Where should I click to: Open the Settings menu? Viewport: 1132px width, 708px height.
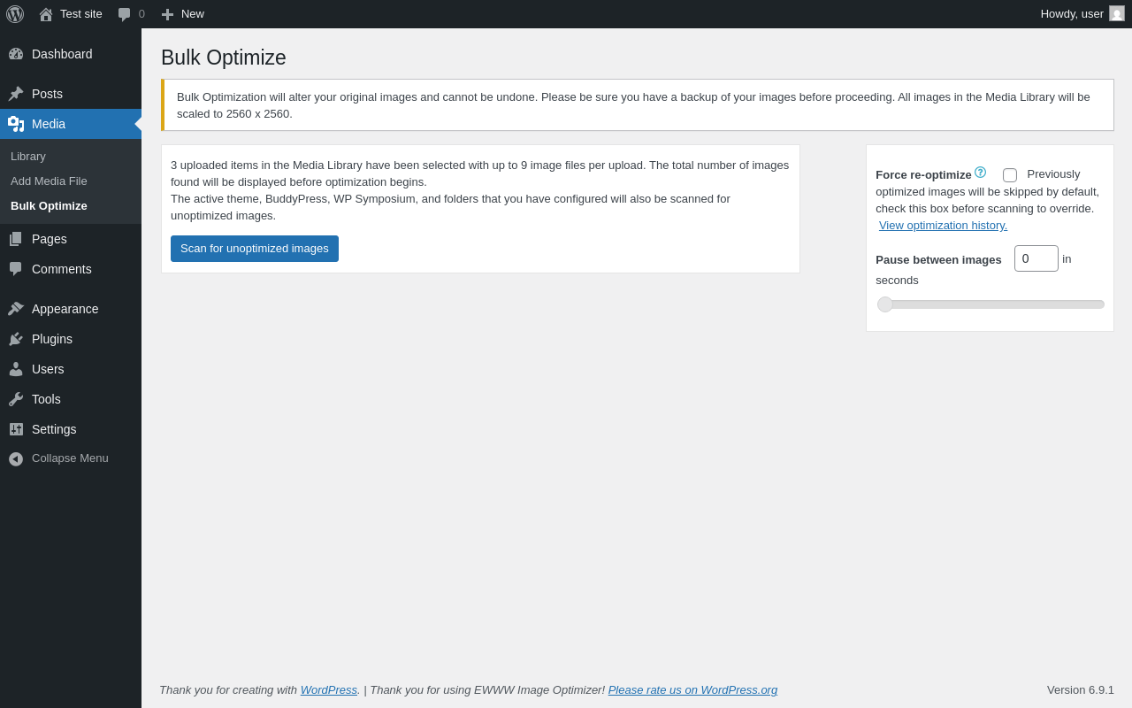click(x=54, y=429)
